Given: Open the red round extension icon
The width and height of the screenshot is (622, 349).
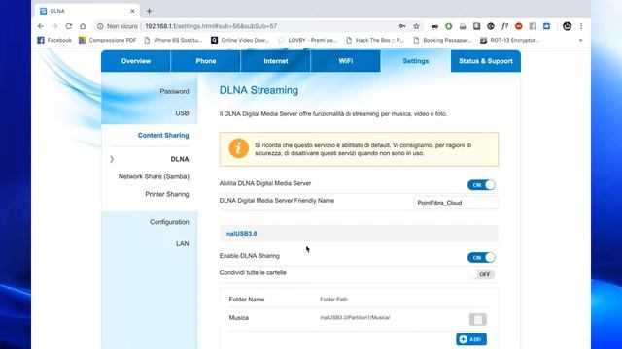Looking at the screenshot, I should coord(518,26).
